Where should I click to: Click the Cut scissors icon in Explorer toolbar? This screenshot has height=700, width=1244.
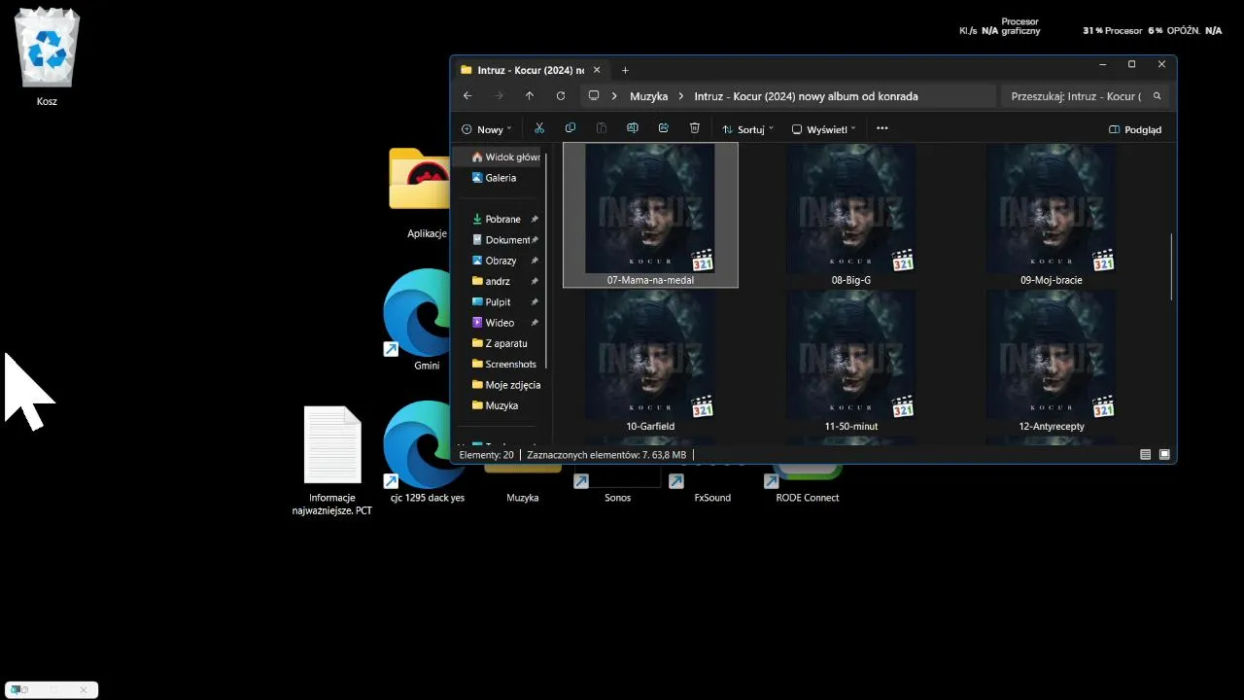(539, 128)
